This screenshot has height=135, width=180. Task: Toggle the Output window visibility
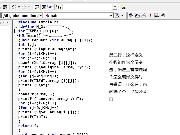click(x=44, y=7)
